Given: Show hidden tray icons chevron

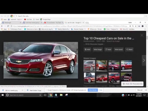Looking at the screenshot, I should pyautogui.click(x=126, y=95).
